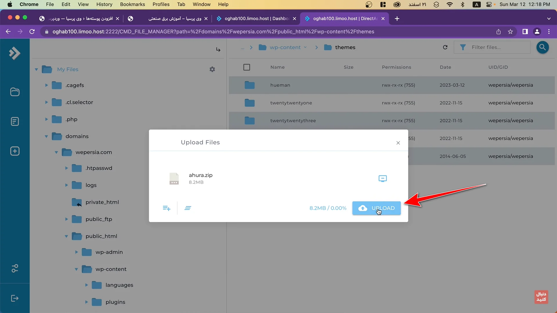Open the My Files gear settings

coord(212,69)
